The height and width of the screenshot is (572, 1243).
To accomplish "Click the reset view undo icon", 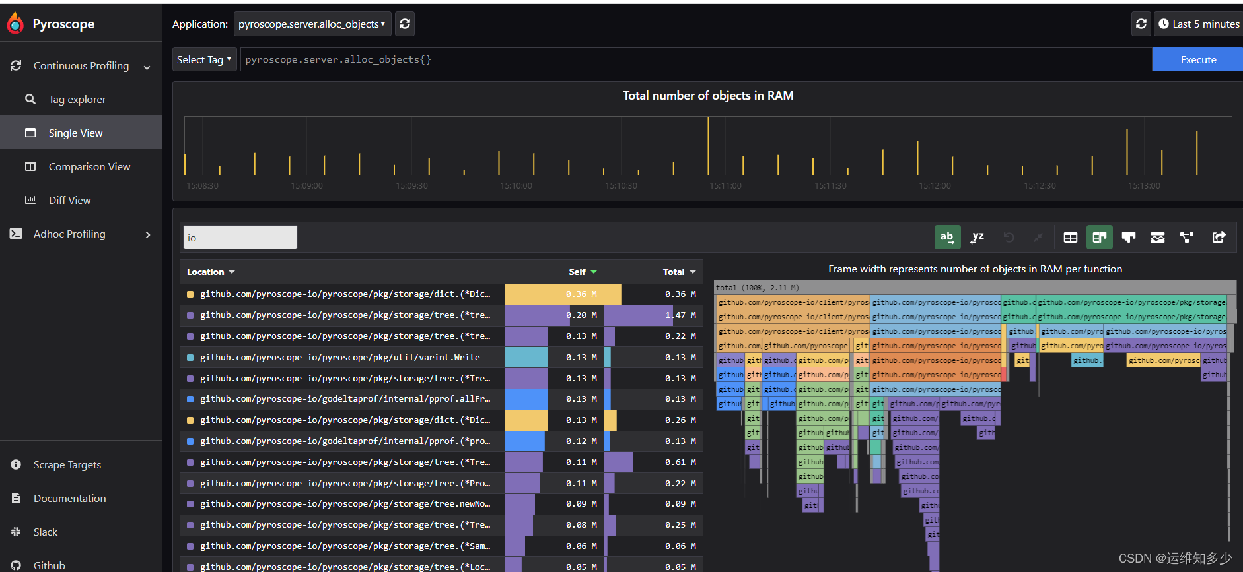I will coord(1009,237).
